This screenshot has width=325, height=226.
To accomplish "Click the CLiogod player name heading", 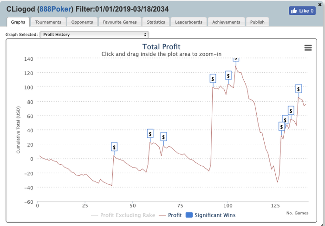I will (x=21, y=9).
